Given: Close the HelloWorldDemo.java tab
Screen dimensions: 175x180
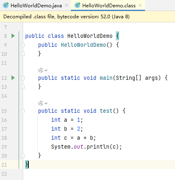Looking at the screenshot, I should tap(66, 5).
